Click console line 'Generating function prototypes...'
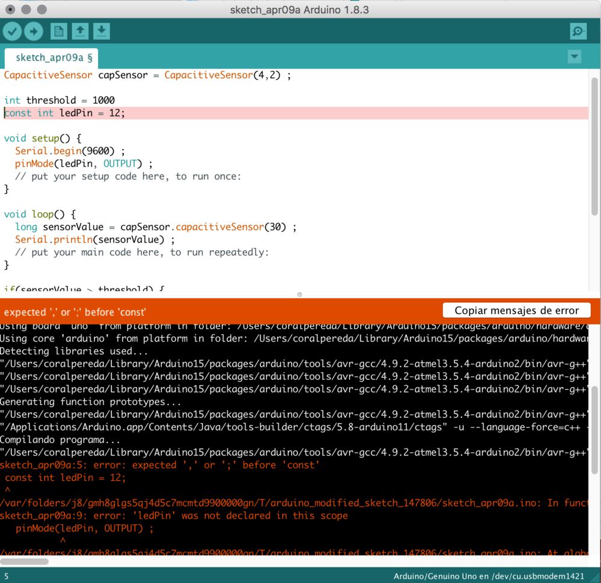601x583 pixels. click(91, 401)
